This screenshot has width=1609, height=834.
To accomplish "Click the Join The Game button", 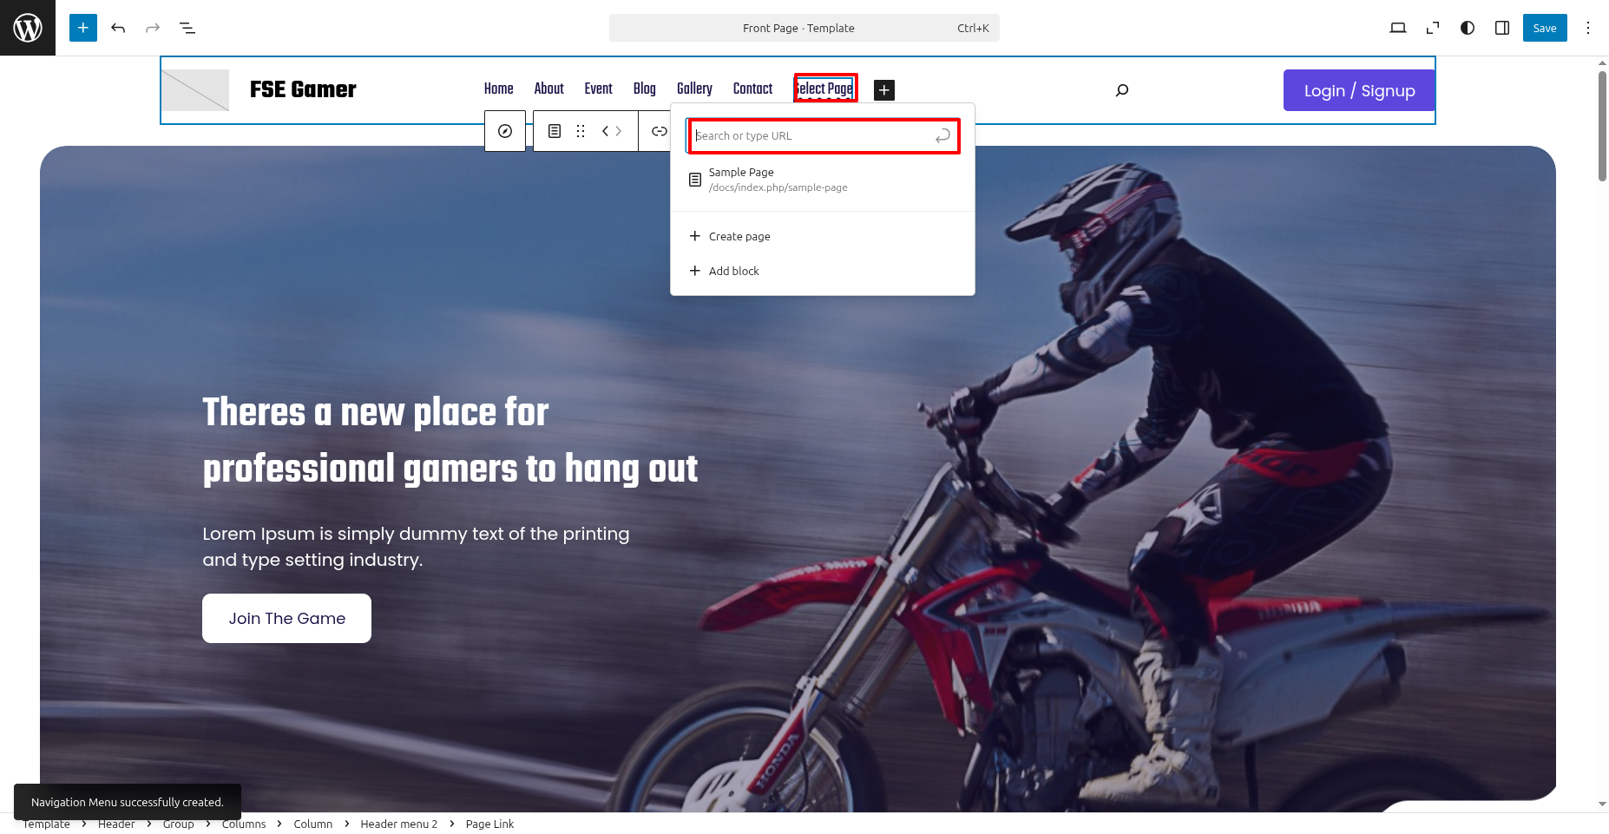I will (286, 619).
